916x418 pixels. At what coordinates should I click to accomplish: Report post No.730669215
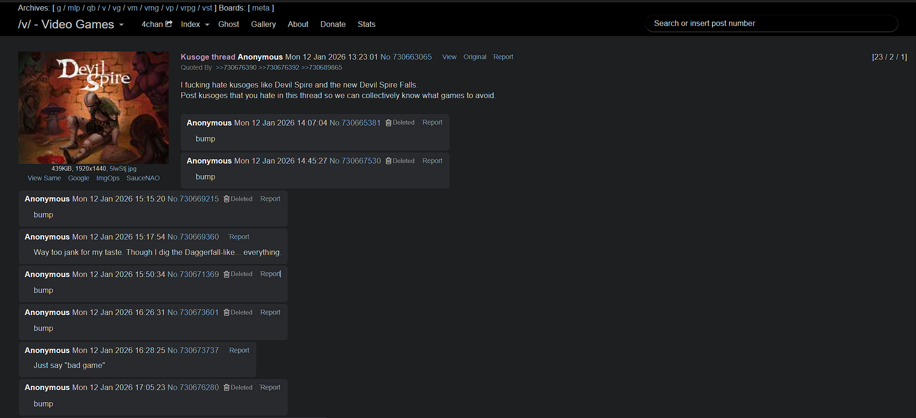[x=270, y=199]
